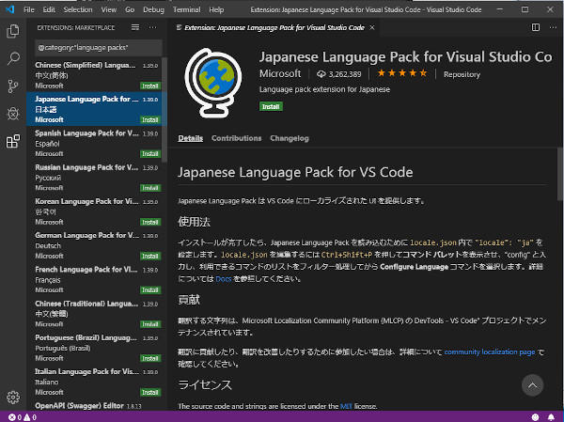Install Chinese (Traditional) Language Pack

coord(150,324)
